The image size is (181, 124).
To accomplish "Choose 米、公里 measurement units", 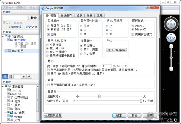I will (81, 54).
